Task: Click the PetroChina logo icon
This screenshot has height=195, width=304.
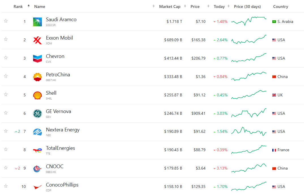Action: [37, 77]
